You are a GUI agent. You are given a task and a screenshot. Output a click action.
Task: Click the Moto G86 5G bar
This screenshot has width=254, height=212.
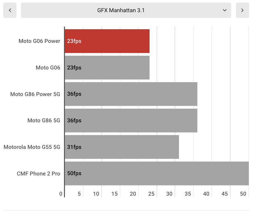point(131,120)
